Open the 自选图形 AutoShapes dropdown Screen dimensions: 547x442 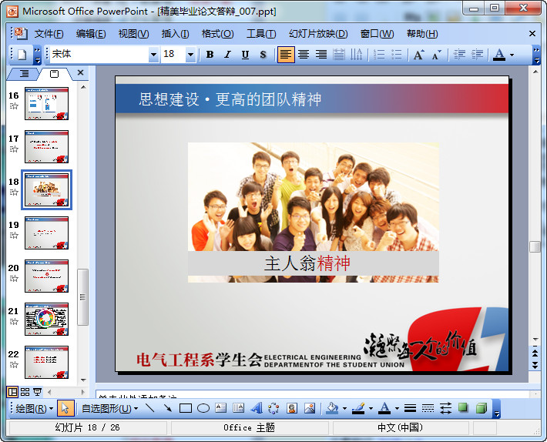click(x=110, y=408)
